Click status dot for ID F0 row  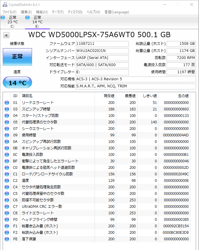click(x=7, y=220)
